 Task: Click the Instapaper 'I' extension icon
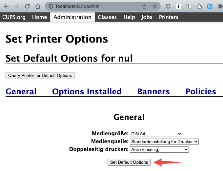(178, 6)
